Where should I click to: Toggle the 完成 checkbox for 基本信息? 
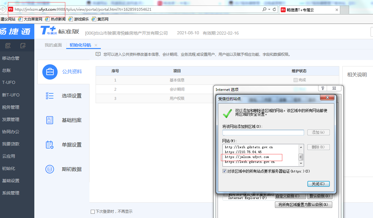click(x=295, y=80)
